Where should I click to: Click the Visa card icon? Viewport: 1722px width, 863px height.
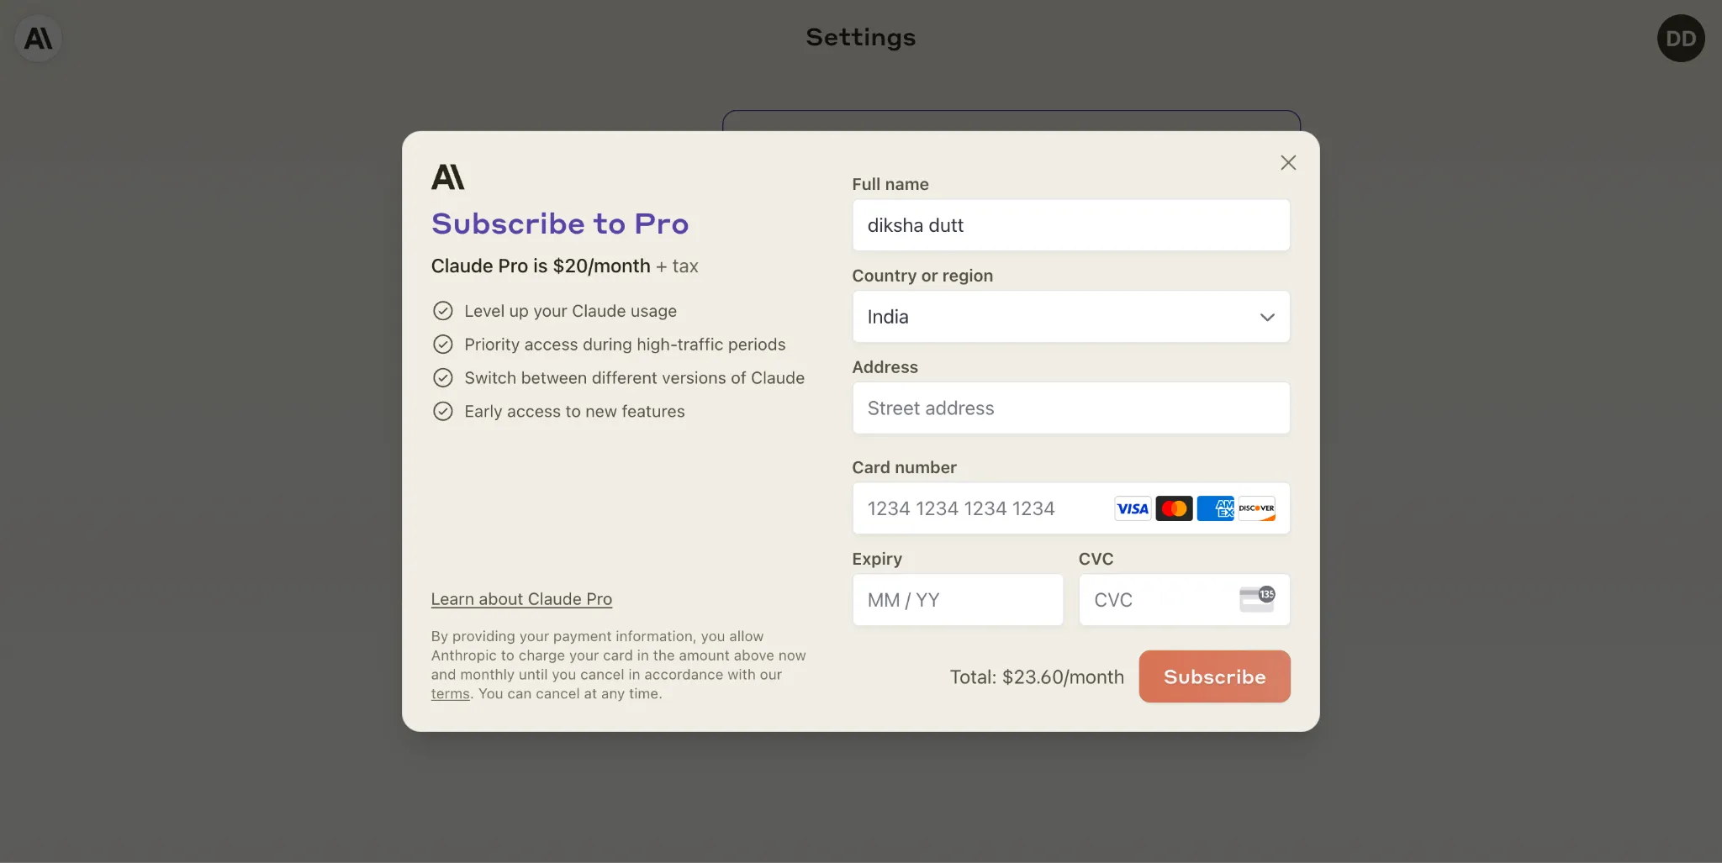click(1133, 508)
